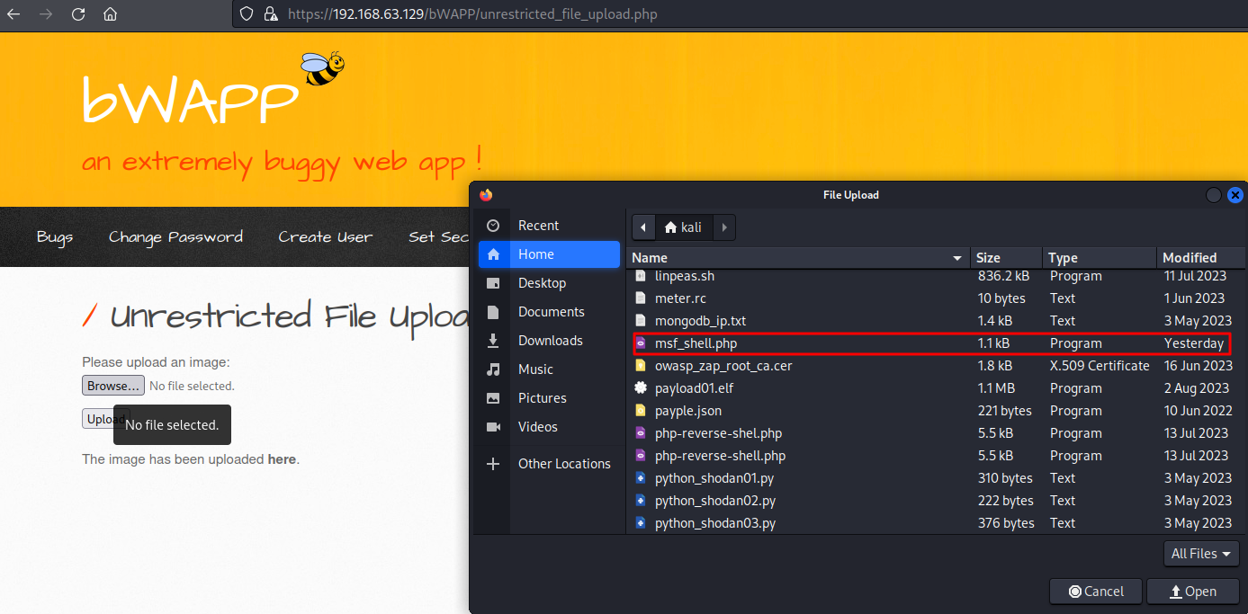Viewport: 1248px width, 614px height.
Task: Click the php-reverse-shell.php file icon
Action: pyautogui.click(x=641, y=456)
